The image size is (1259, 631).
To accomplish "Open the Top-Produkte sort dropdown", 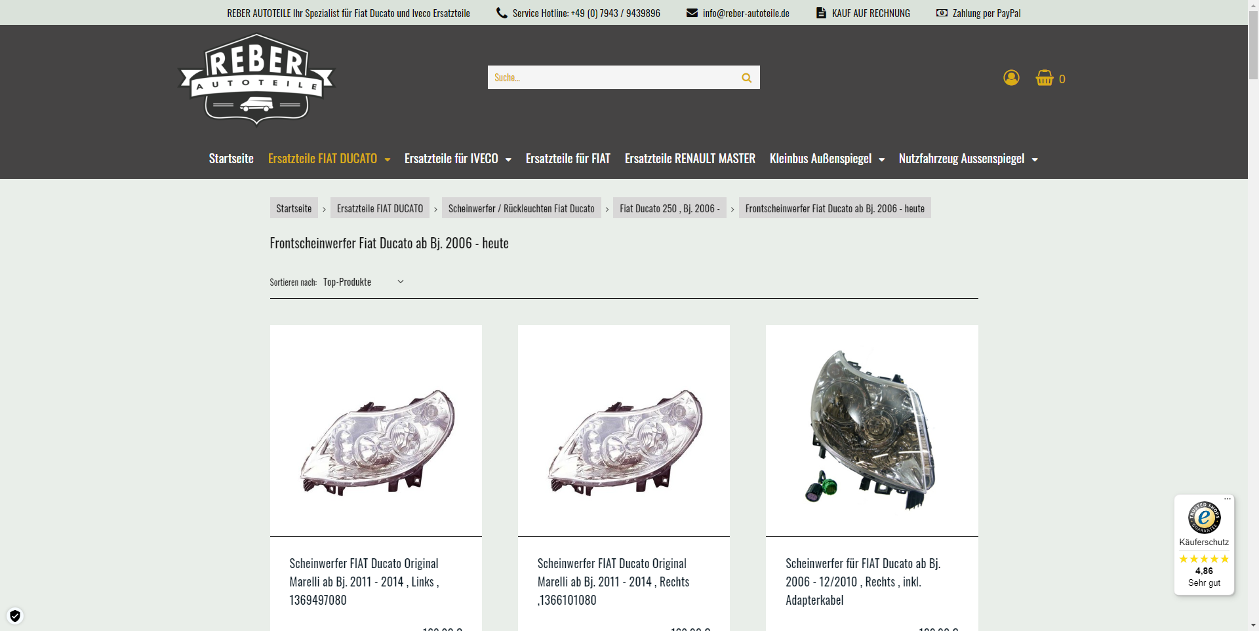I will coord(363,282).
